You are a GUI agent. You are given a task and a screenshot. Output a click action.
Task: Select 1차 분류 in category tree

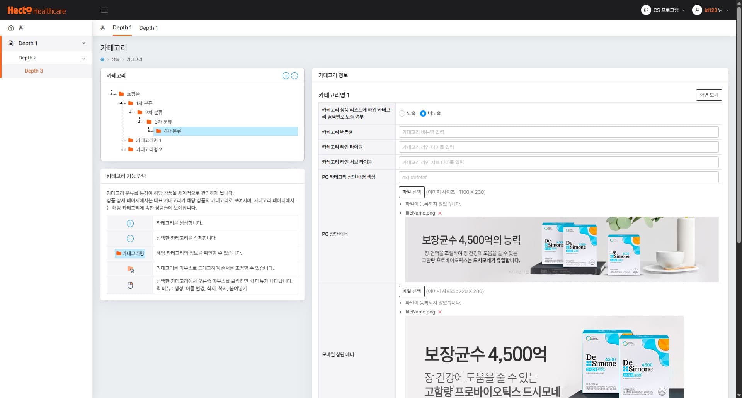point(144,103)
